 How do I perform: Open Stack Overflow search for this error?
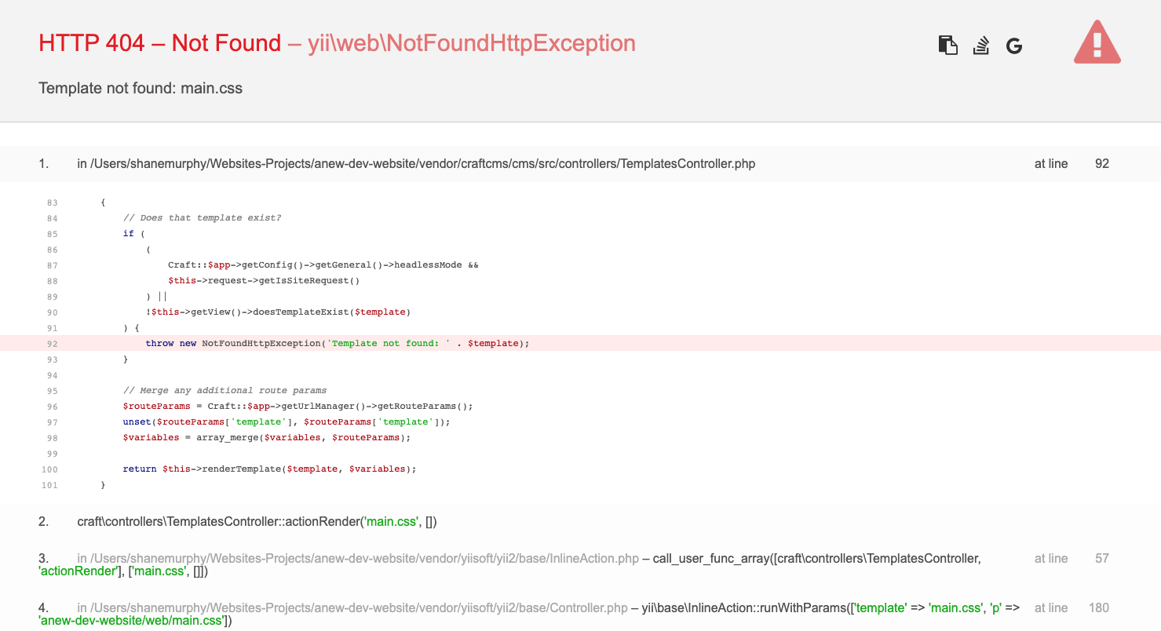980,46
